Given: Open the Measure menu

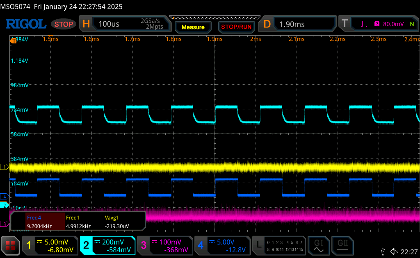Looking at the screenshot, I should (x=193, y=27).
